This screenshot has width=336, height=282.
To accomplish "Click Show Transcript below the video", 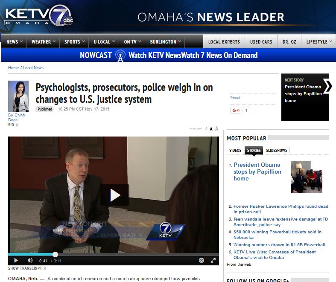I will click(x=27, y=268).
